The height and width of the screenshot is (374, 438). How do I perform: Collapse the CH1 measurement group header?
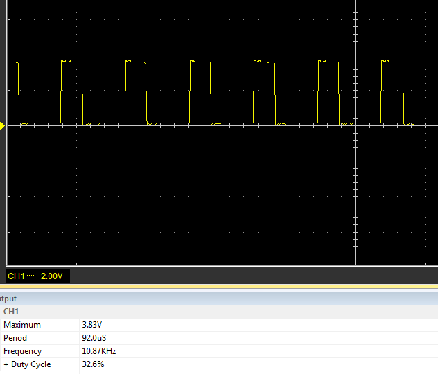(11, 312)
